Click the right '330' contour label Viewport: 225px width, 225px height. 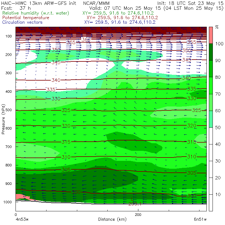click(192, 99)
